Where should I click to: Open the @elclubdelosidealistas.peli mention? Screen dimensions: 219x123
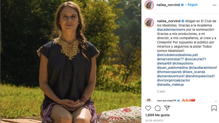click(x=178, y=55)
